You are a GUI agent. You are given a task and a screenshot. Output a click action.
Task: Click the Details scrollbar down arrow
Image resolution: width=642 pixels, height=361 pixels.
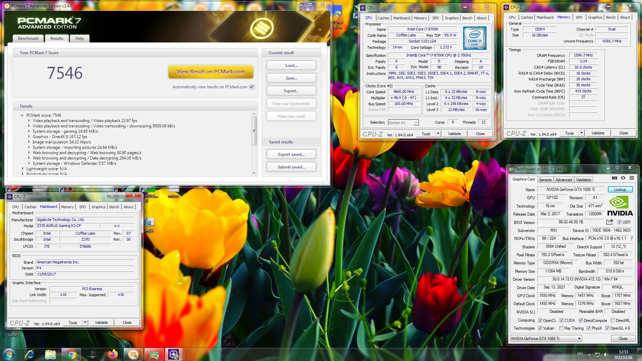pyautogui.click(x=254, y=173)
